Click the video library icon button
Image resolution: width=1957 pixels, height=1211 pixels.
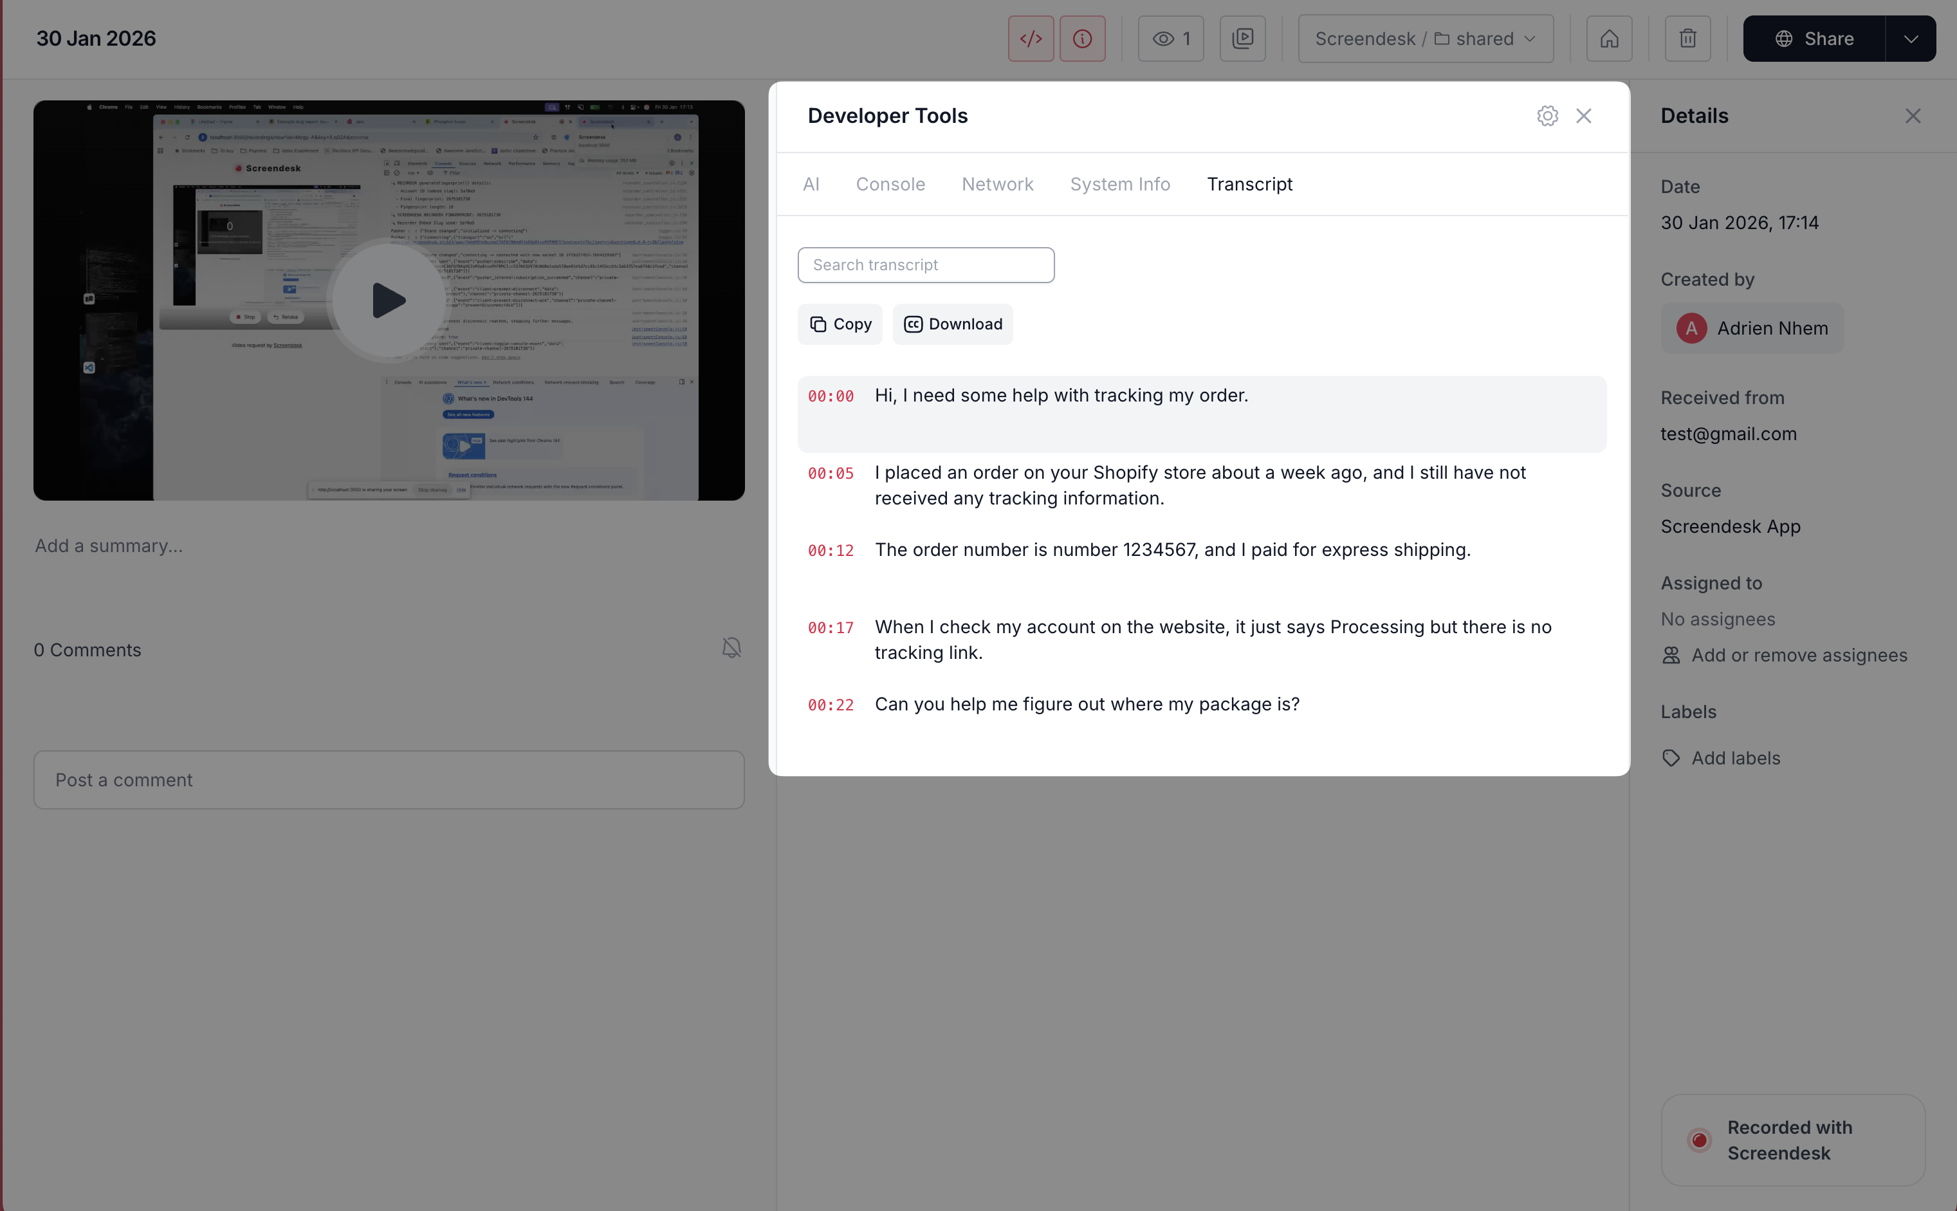tap(1242, 39)
